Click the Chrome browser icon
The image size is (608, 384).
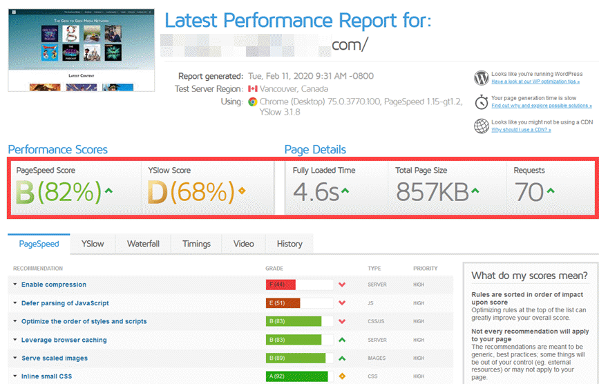[x=254, y=102]
